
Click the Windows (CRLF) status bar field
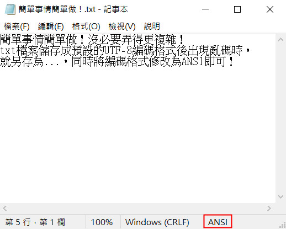click(157, 222)
